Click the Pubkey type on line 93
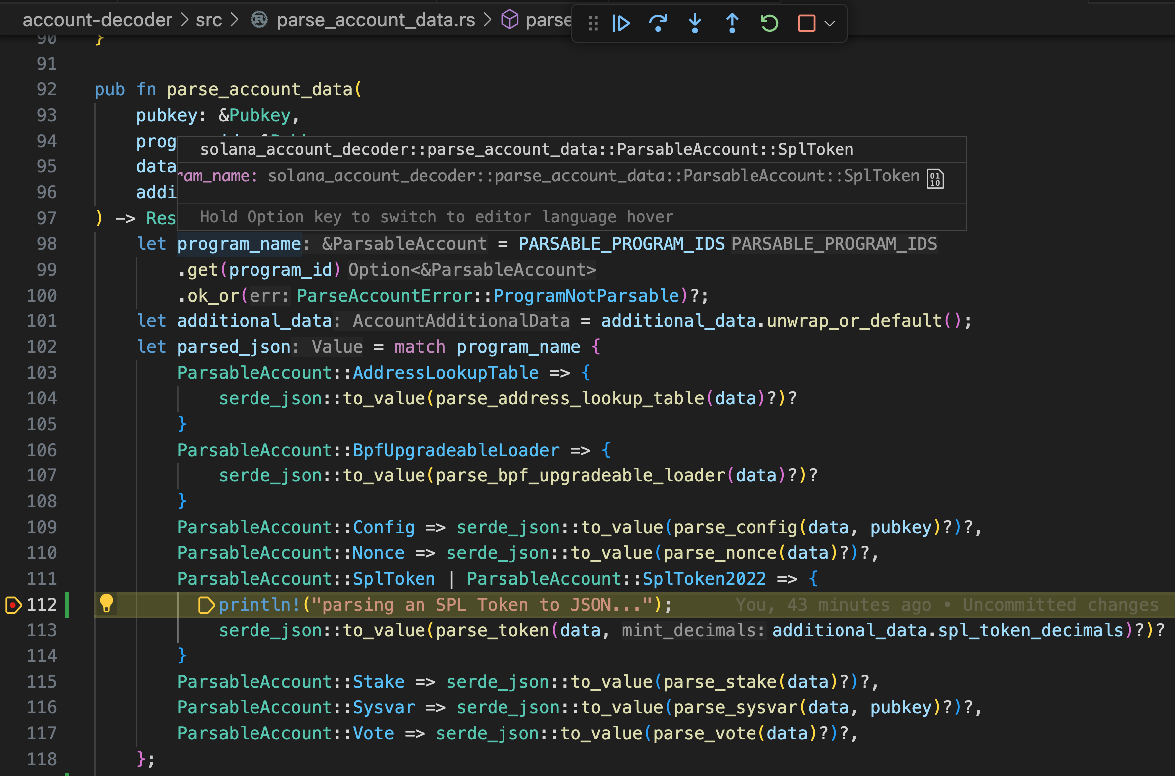The height and width of the screenshot is (776, 1175). point(259,115)
